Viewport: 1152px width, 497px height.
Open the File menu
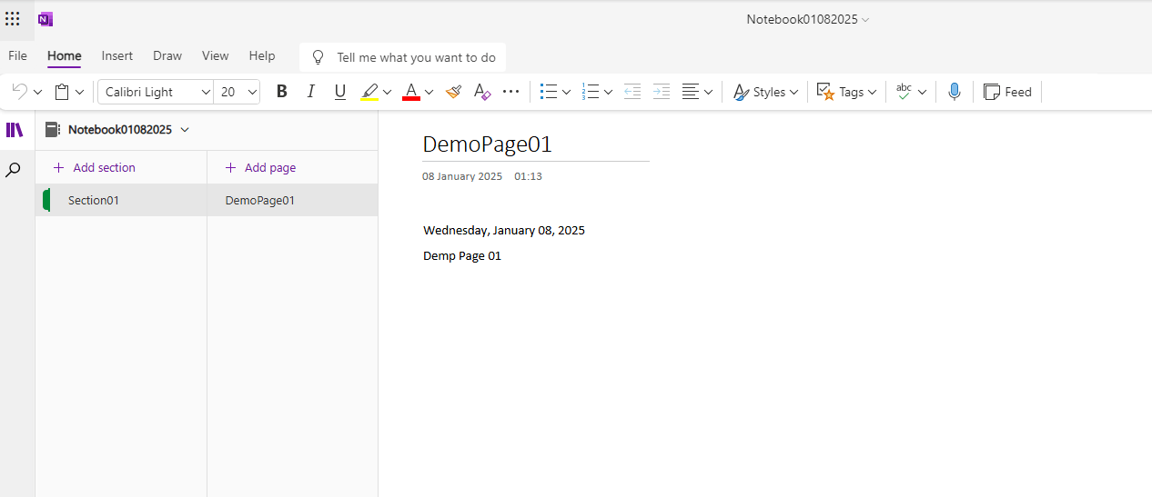[17, 55]
